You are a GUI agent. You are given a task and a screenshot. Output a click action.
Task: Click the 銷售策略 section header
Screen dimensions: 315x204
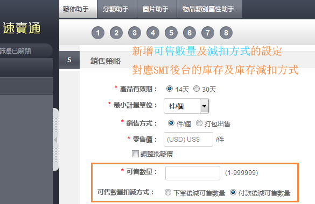[x=105, y=61]
